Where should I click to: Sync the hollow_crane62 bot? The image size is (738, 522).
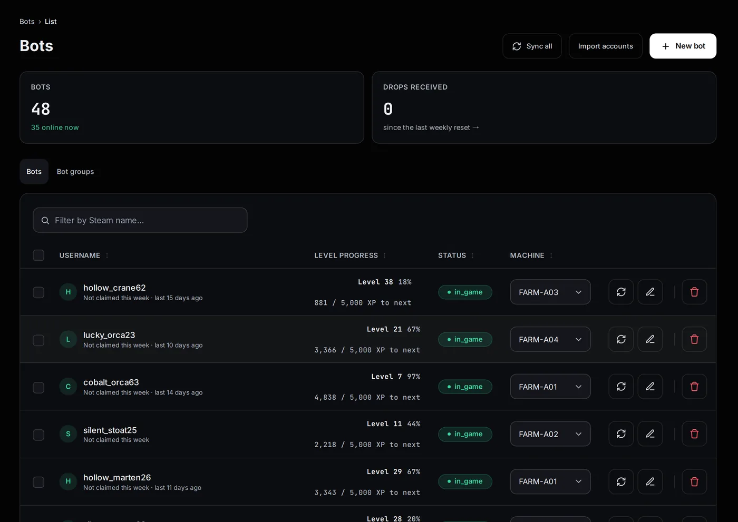click(x=621, y=292)
